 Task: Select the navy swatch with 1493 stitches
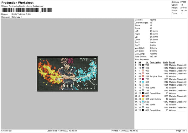(x=143, y=68)
